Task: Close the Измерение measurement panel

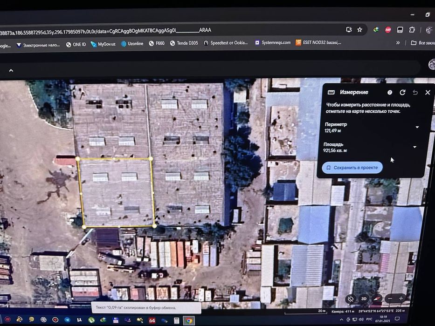Action: (428, 92)
